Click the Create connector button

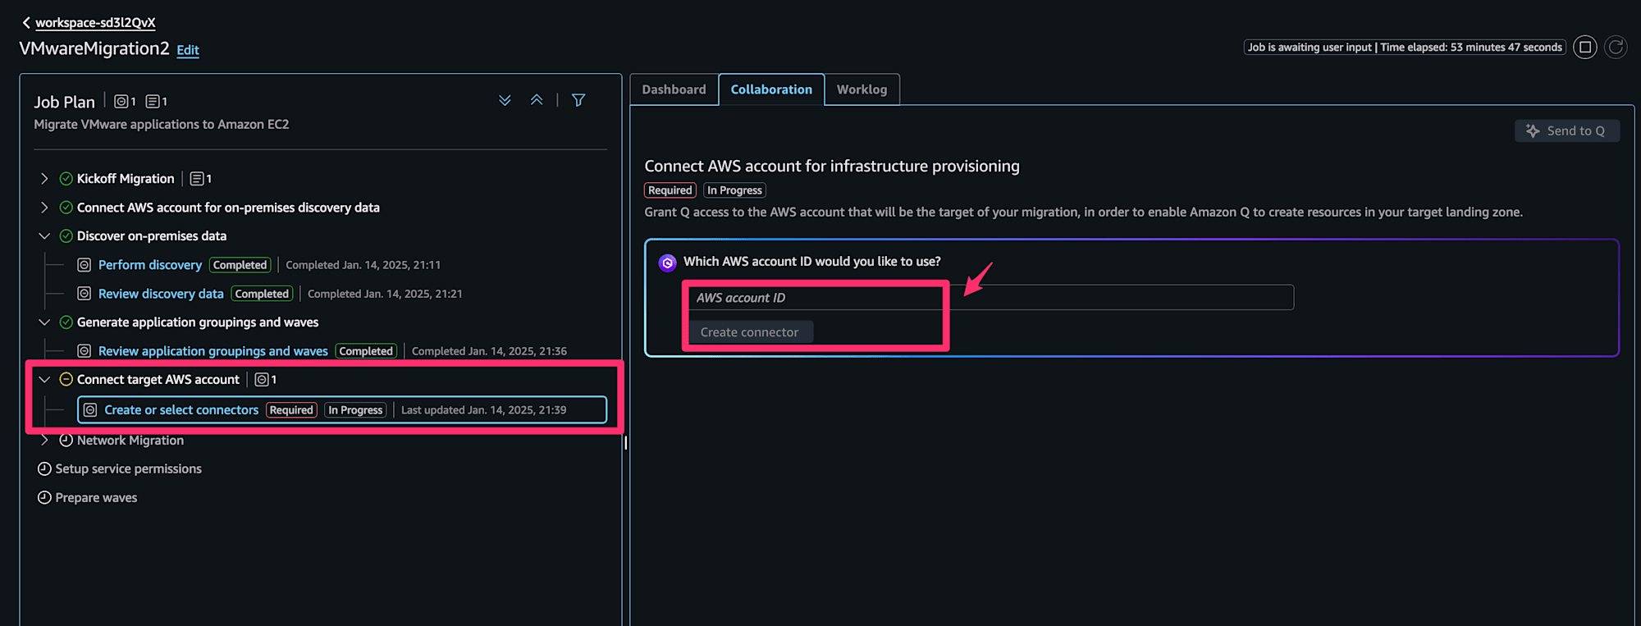point(749,332)
